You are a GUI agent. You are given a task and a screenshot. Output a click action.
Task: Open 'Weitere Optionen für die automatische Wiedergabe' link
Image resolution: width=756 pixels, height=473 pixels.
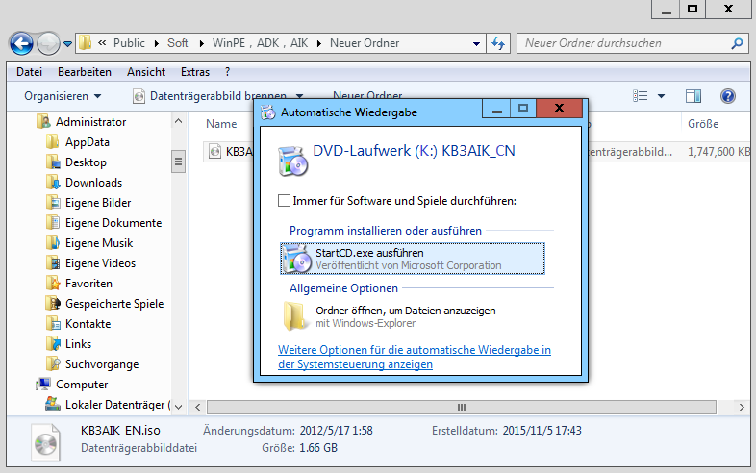pos(415,357)
